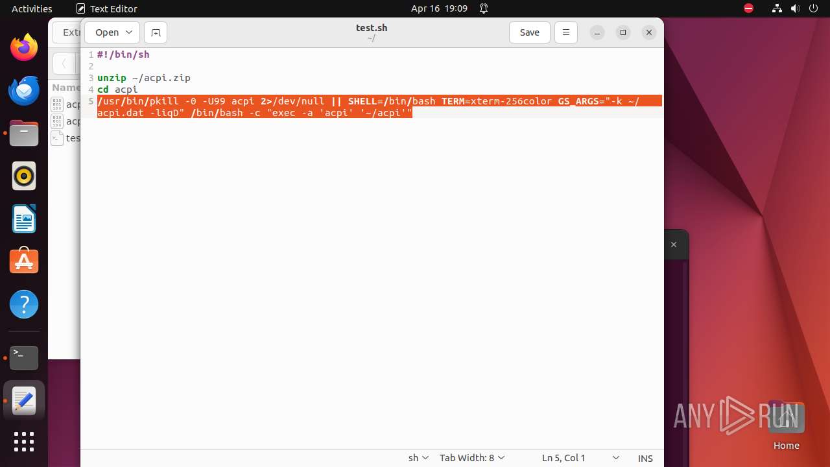
Task: Click the unzip ~/acpi.zip line
Action: click(x=144, y=78)
